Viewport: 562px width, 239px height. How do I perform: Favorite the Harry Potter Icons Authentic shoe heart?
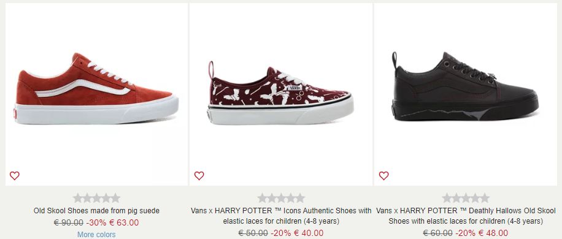(x=199, y=176)
